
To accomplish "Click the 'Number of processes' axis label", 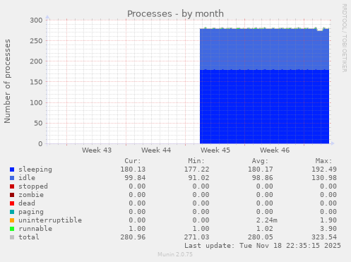I will pos(8,81).
